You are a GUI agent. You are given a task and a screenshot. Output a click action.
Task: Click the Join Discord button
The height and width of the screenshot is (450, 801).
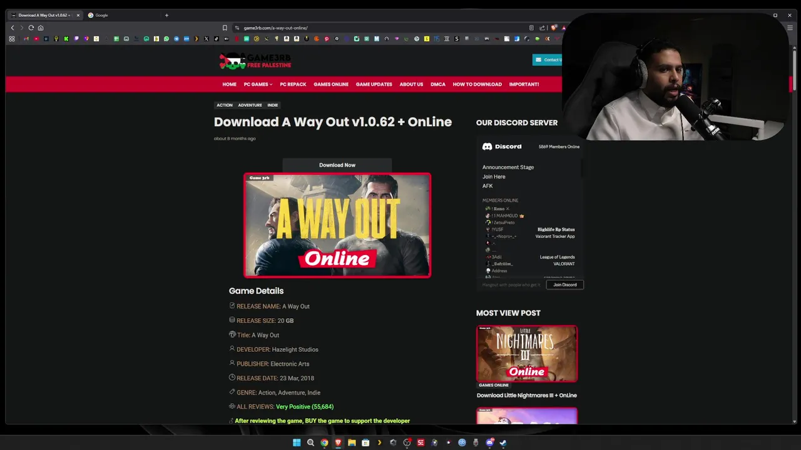565,284
